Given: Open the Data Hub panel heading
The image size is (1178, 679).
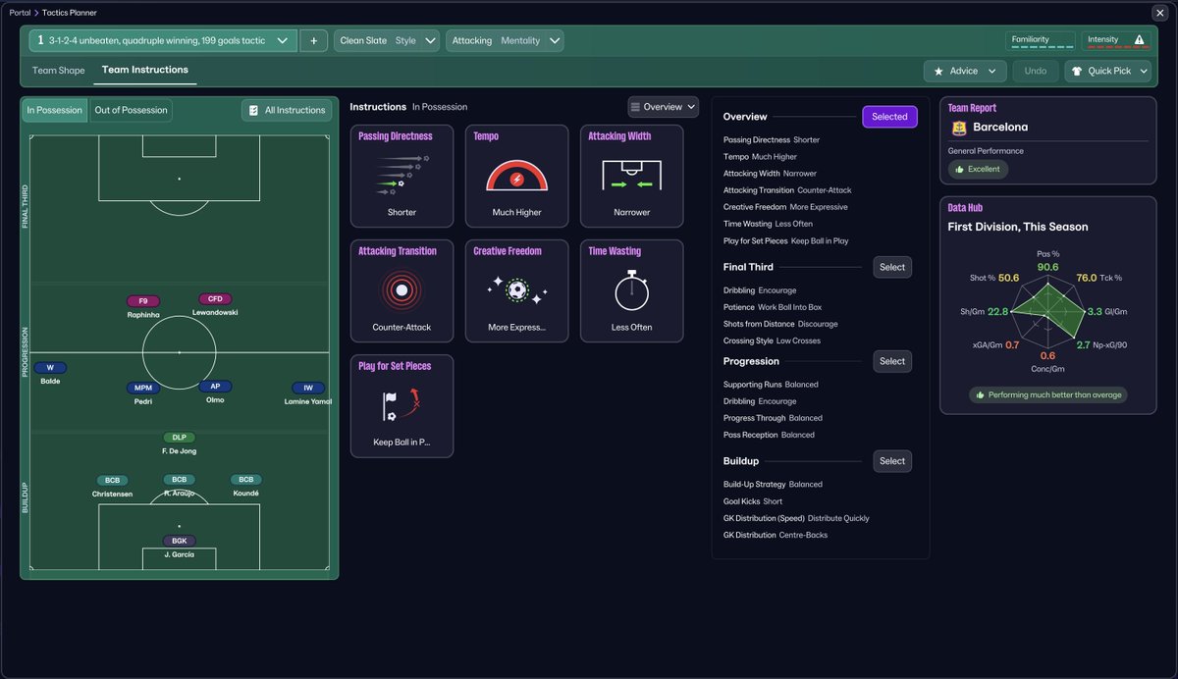Looking at the screenshot, I should (965, 208).
